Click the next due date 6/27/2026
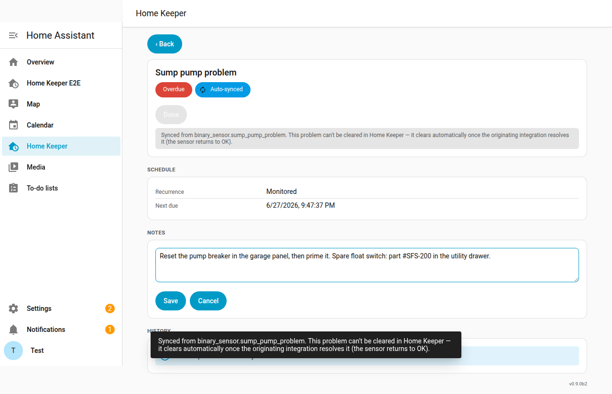Image resolution: width=612 pixels, height=394 pixels. [300, 205]
